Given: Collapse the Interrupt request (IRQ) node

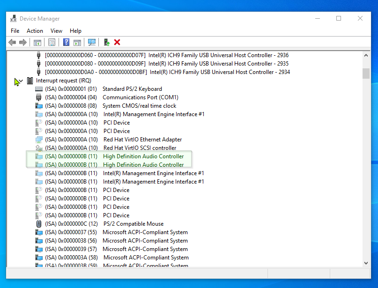Looking at the screenshot, I should 21,81.
